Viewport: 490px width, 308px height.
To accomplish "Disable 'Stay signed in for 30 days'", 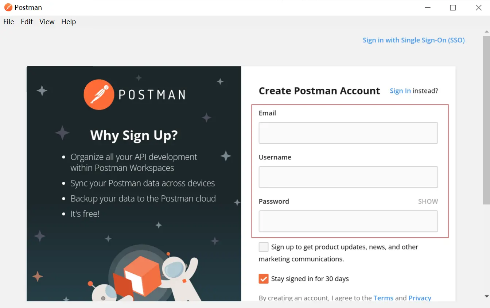I will [x=263, y=278].
